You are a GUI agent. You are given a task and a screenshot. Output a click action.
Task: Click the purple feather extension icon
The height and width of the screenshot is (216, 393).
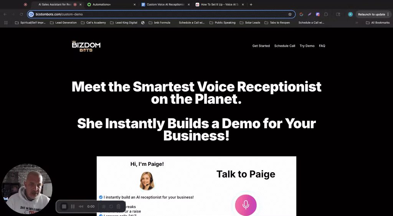pyautogui.click(x=310, y=14)
